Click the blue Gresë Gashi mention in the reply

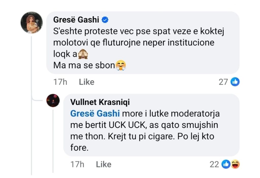click(x=95, y=114)
